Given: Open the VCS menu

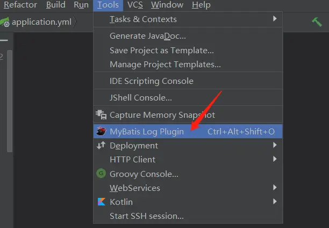Looking at the screenshot, I should [135, 5].
